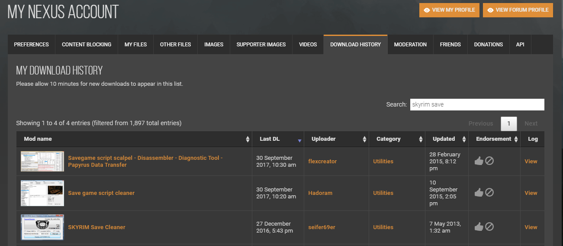Click the '30 September 2017, 10:30 am' cell
The image size is (563, 246).
coord(278,161)
